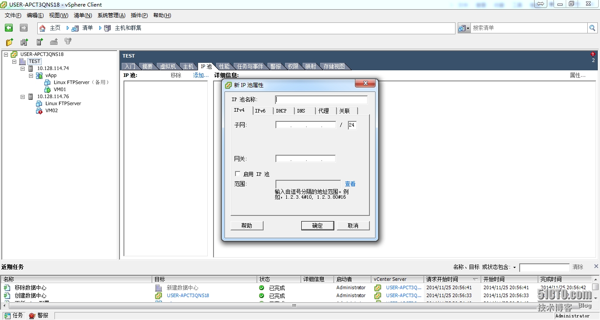Click the red alarm indicator in TEST header
Image resolution: width=600 pixels, height=320 pixels.
pyautogui.click(x=593, y=55)
